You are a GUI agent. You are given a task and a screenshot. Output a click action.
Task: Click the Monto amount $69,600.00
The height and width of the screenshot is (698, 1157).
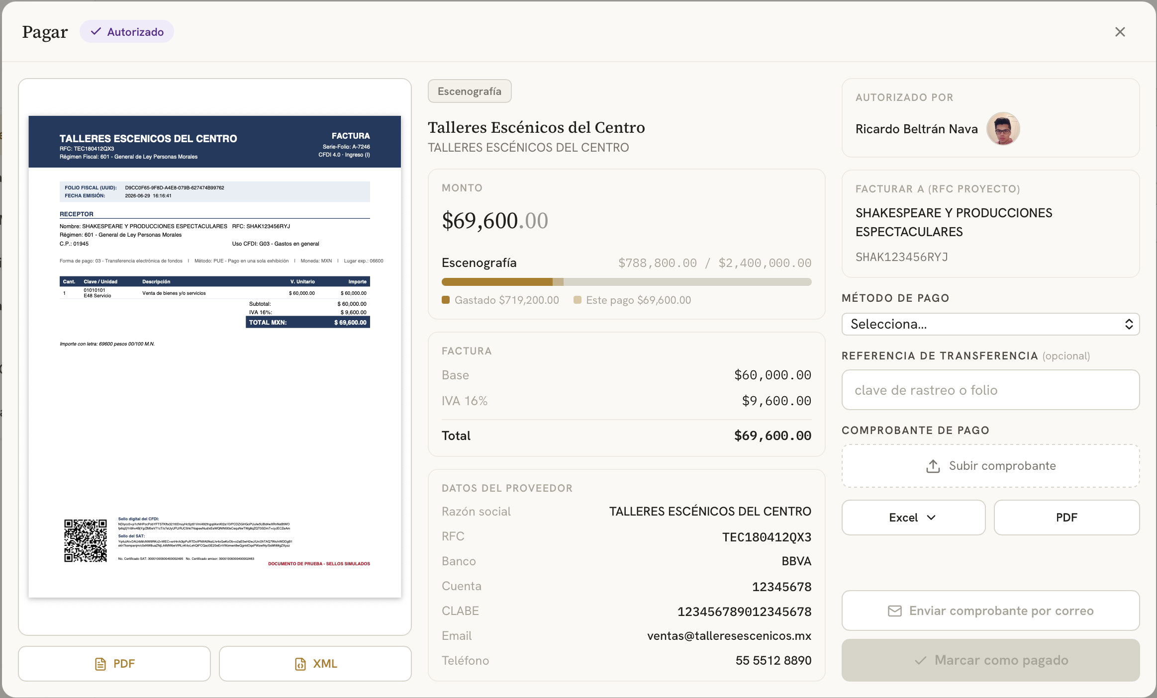click(x=495, y=221)
